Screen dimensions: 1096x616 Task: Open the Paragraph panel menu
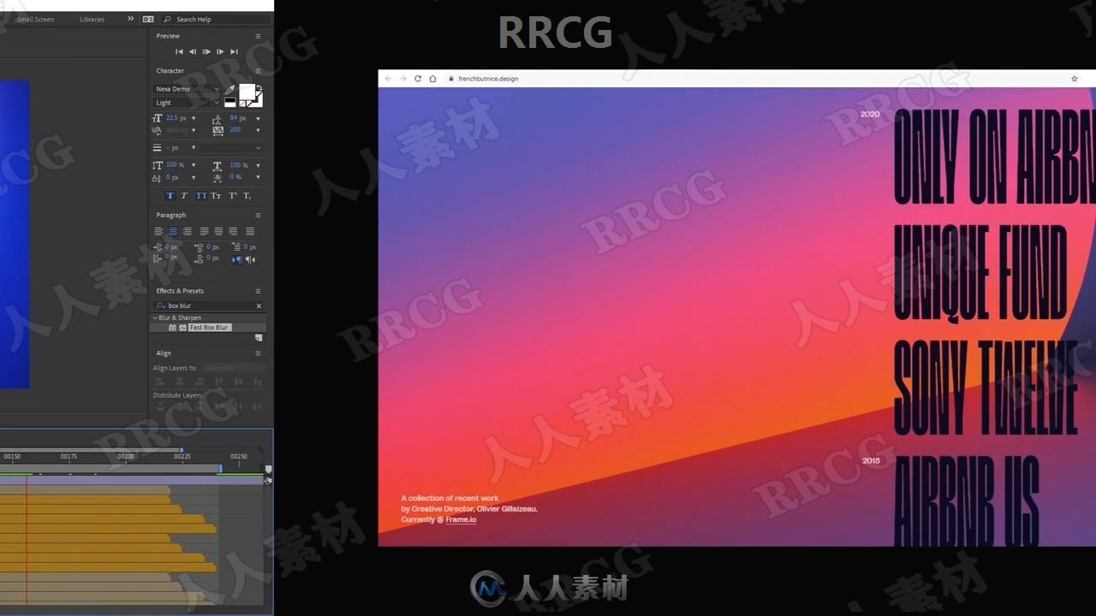tap(258, 215)
